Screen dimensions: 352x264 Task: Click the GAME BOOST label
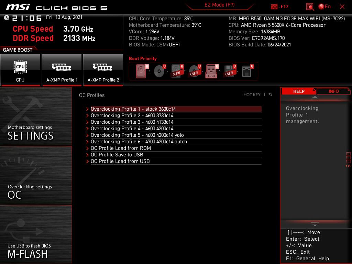click(18, 50)
